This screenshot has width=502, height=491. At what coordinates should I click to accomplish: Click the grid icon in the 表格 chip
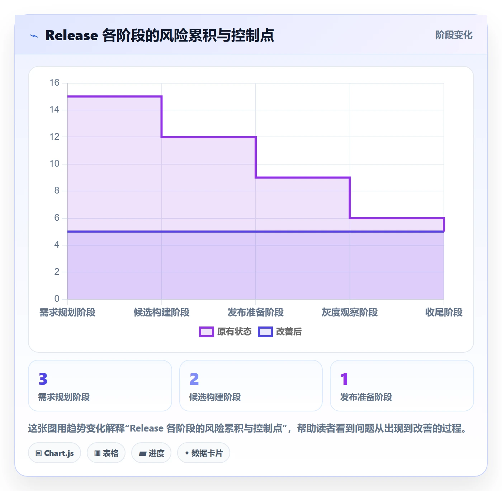click(97, 453)
